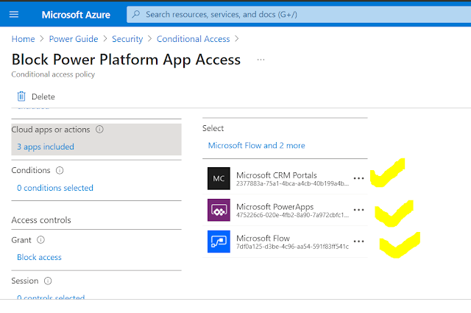471x313 pixels.
Task: Click the Microsoft CRM Portals app icon
Action: click(x=219, y=178)
